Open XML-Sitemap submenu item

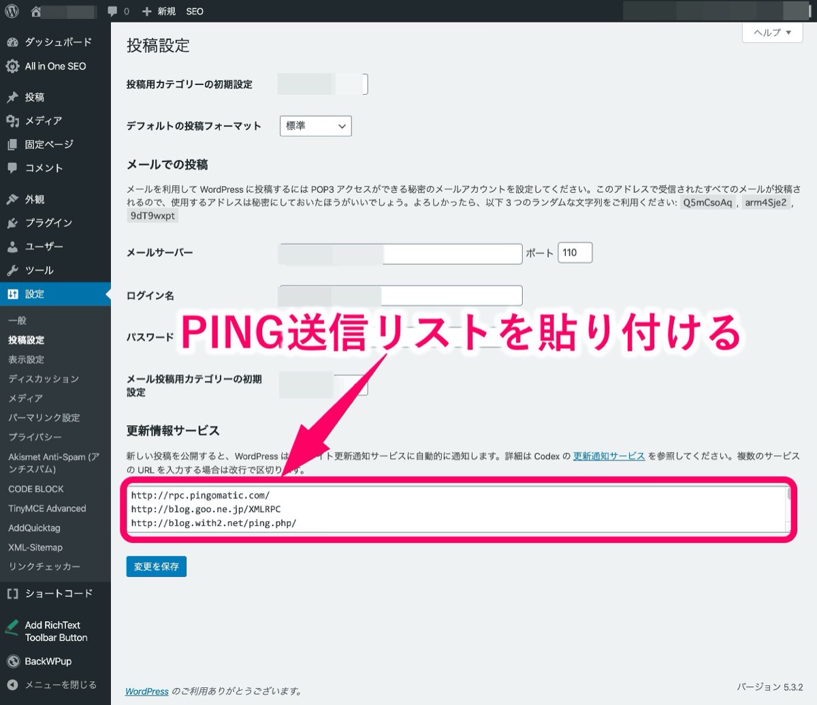coord(35,548)
